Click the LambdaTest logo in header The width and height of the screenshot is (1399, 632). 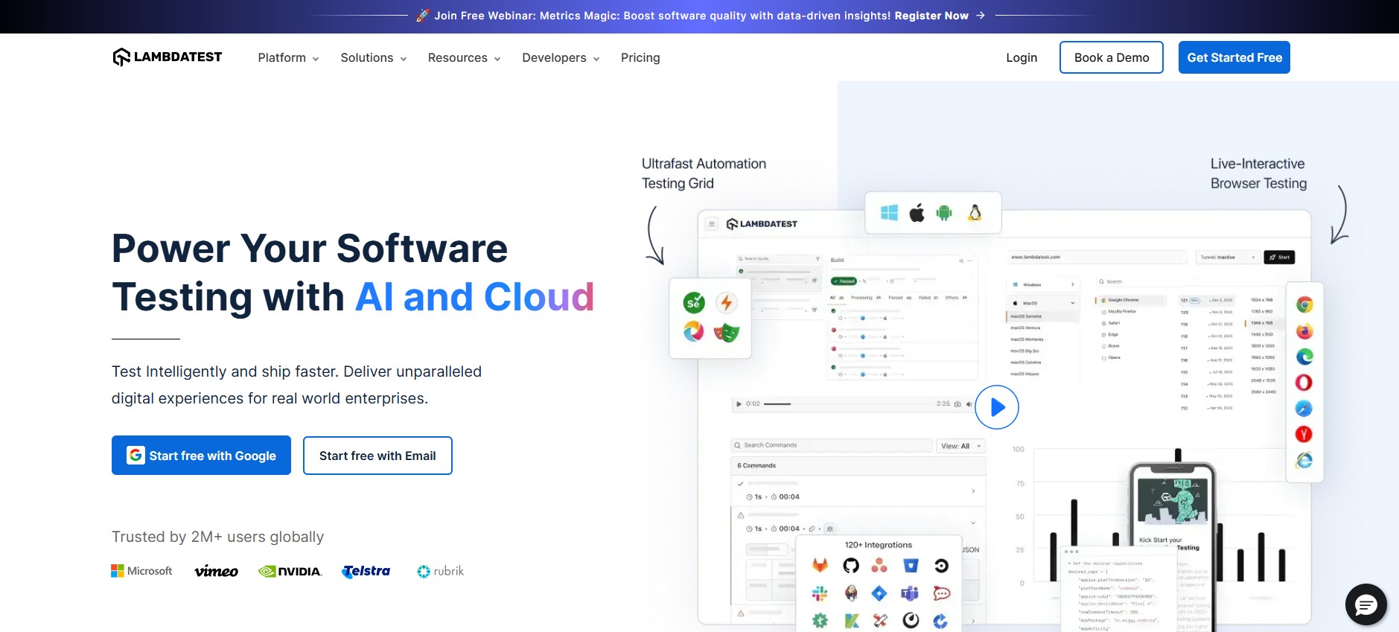click(x=168, y=57)
